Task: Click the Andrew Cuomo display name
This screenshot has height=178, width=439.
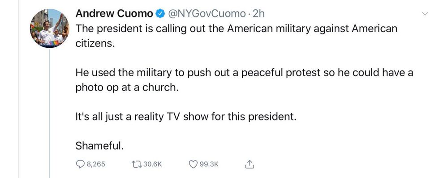Action: pos(114,13)
